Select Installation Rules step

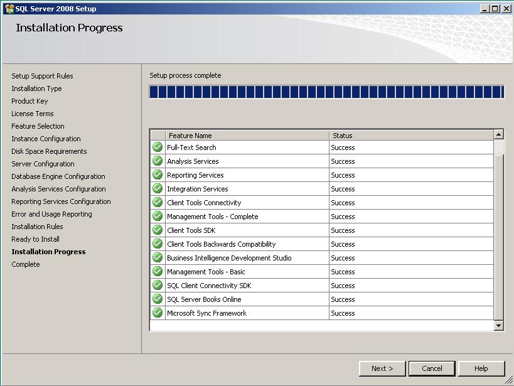(37, 227)
